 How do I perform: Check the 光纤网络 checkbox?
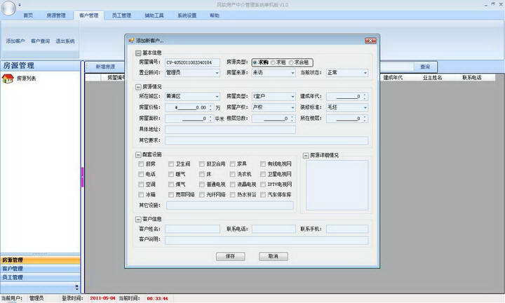pos(201,194)
